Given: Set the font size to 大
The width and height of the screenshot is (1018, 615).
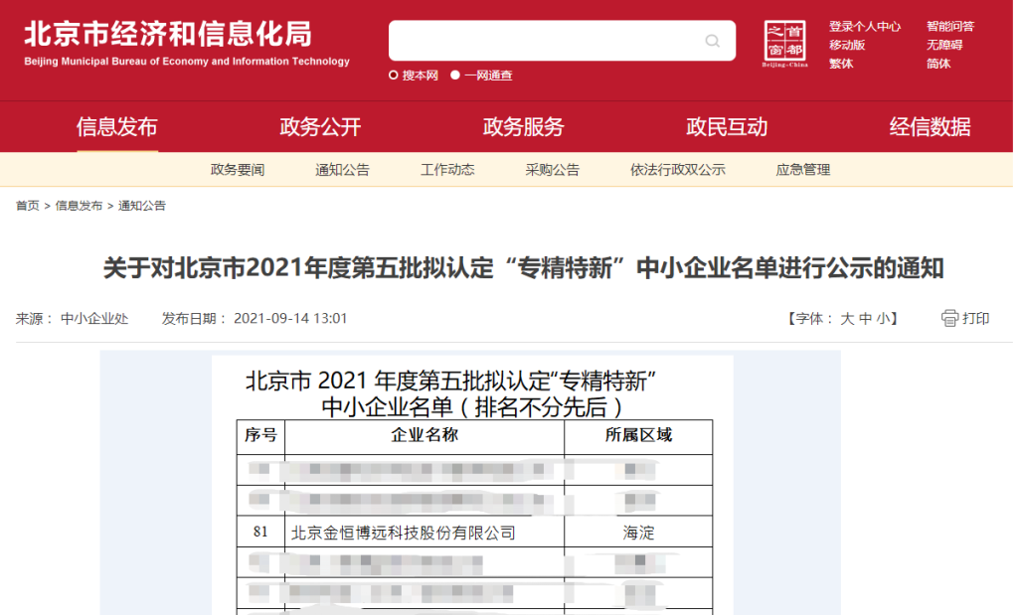Looking at the screenshot, I should (x=847, y=319).
